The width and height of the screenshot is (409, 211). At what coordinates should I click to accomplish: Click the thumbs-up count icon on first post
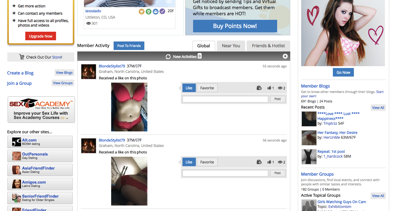(x=269, y=88)
